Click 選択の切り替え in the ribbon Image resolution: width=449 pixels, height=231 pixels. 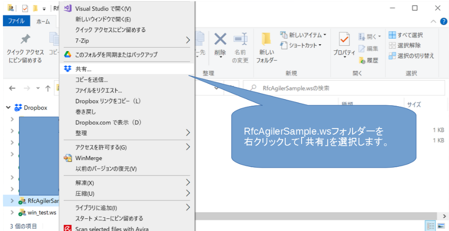click(x=412, y=56)
